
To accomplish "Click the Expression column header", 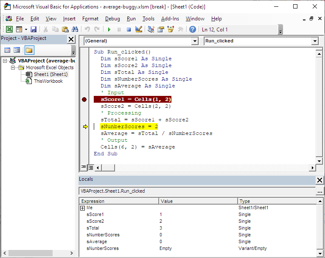I will 119,201.
